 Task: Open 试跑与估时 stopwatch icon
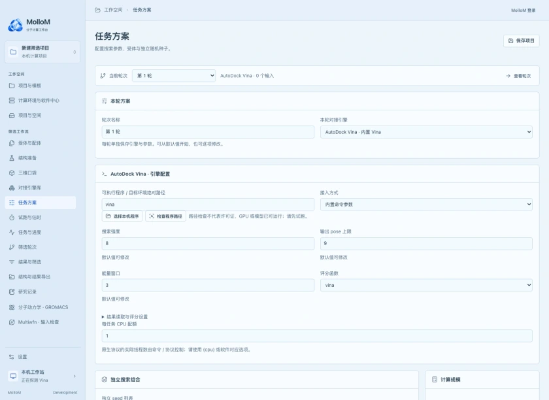12,218
